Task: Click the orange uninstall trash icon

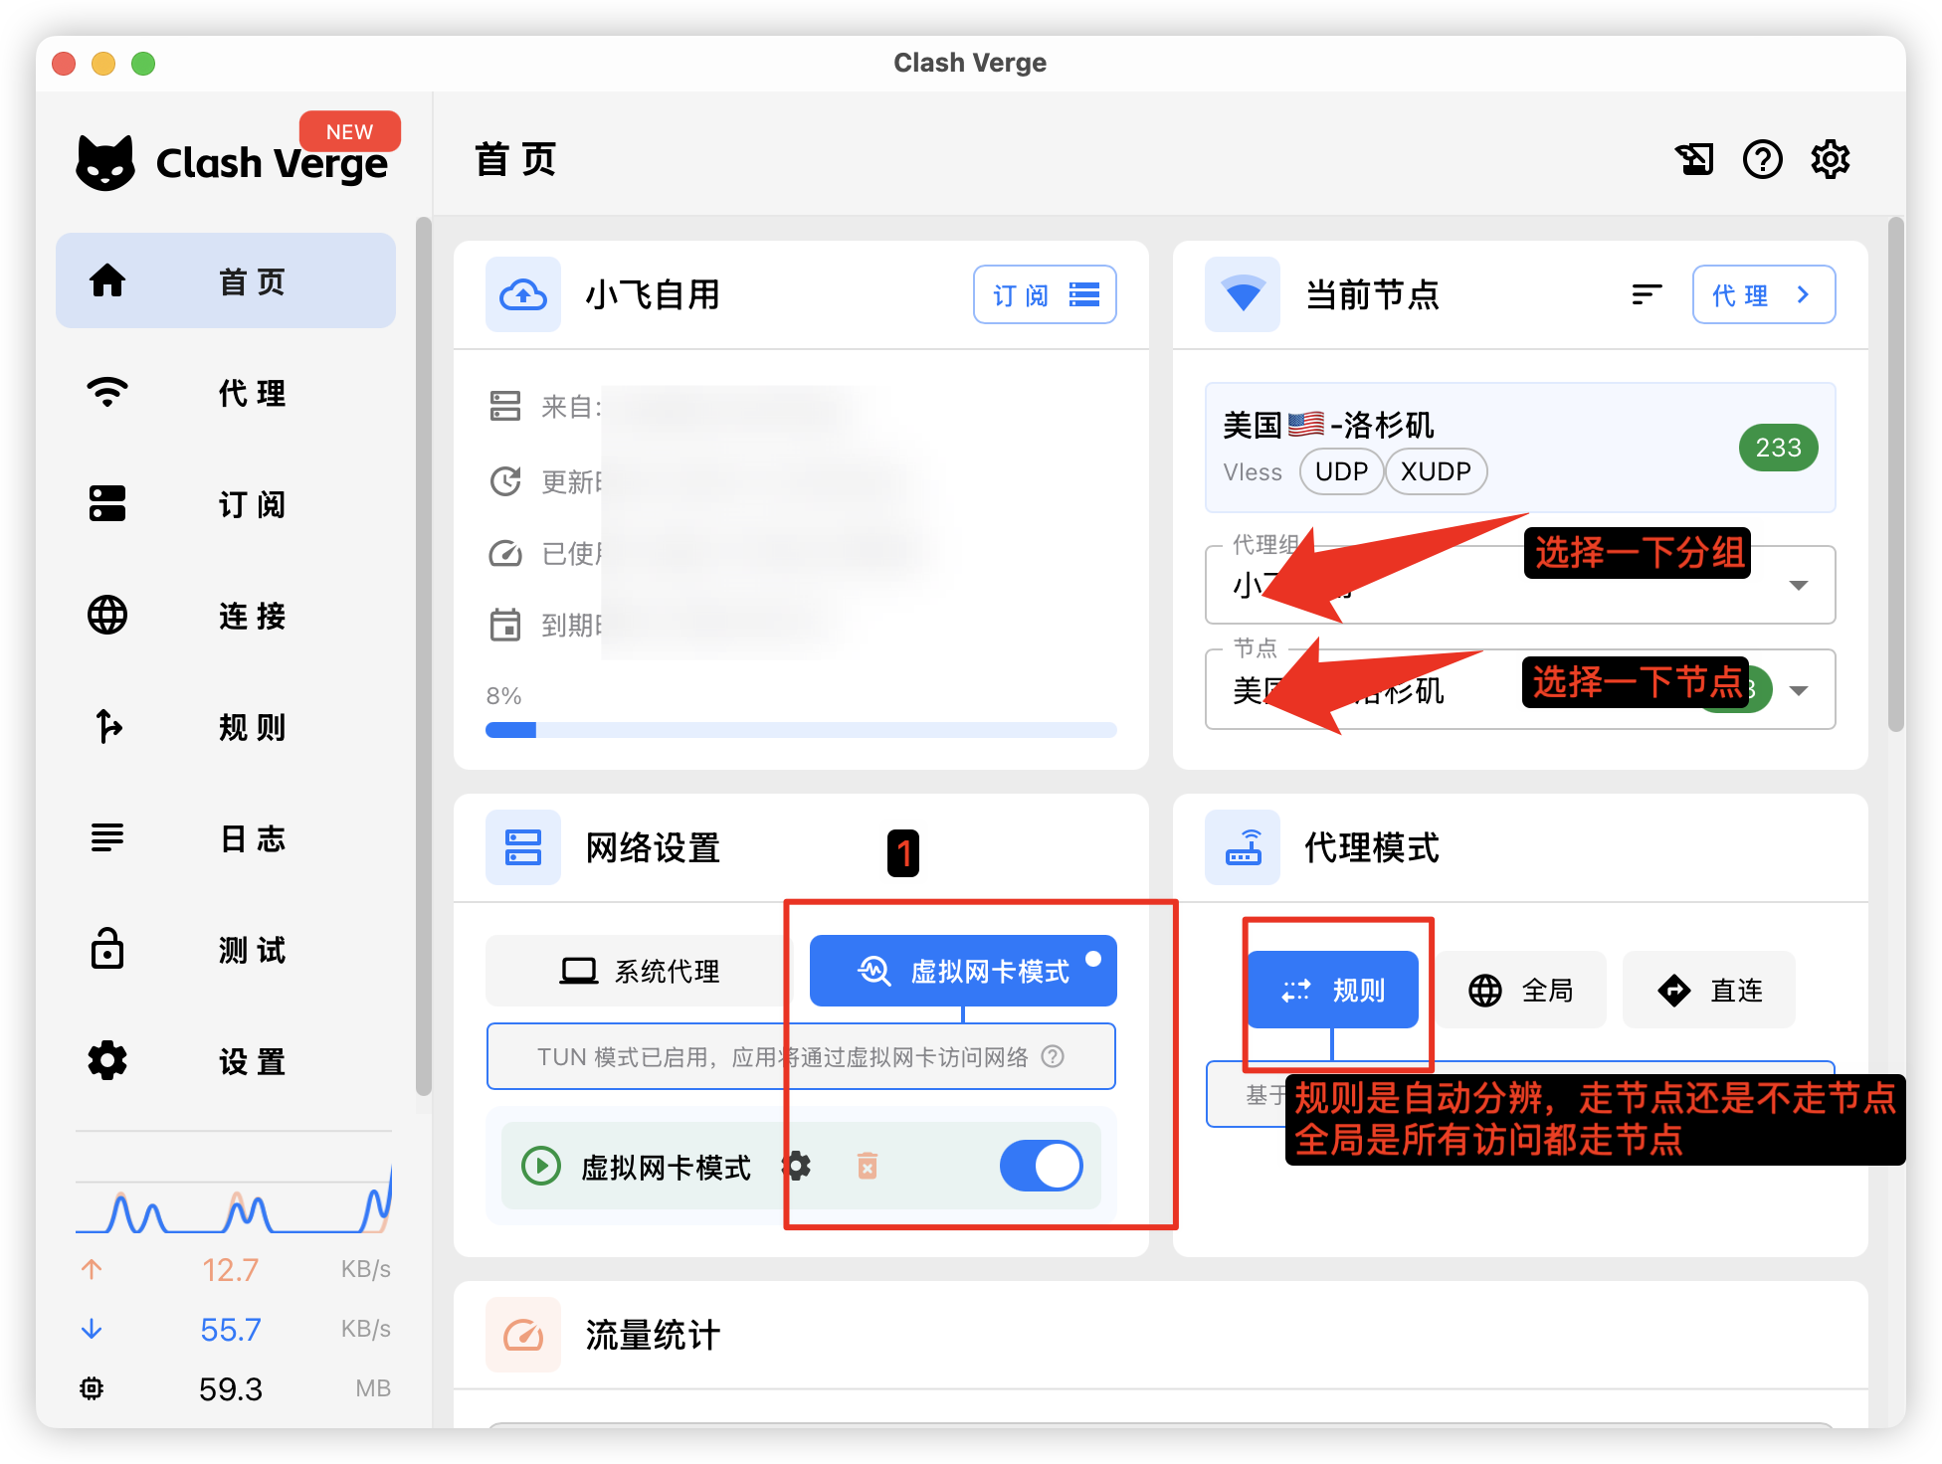Action: (868, 1166)
